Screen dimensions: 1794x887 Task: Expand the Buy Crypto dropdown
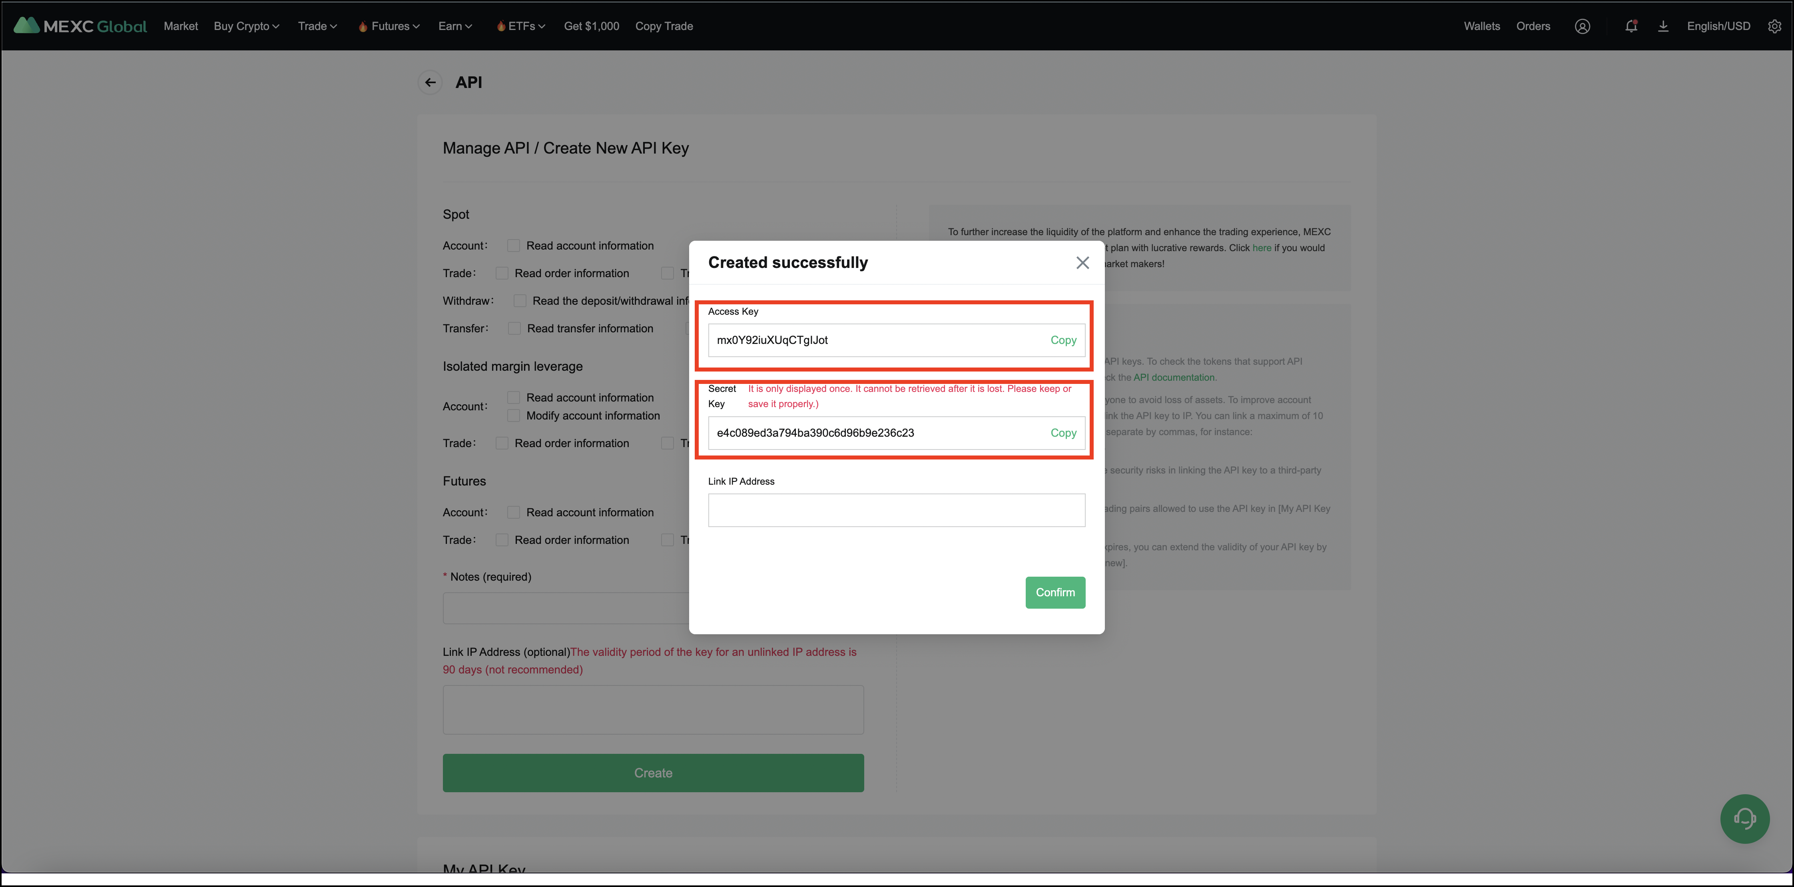pyautogui.click(x=246, y=26)
